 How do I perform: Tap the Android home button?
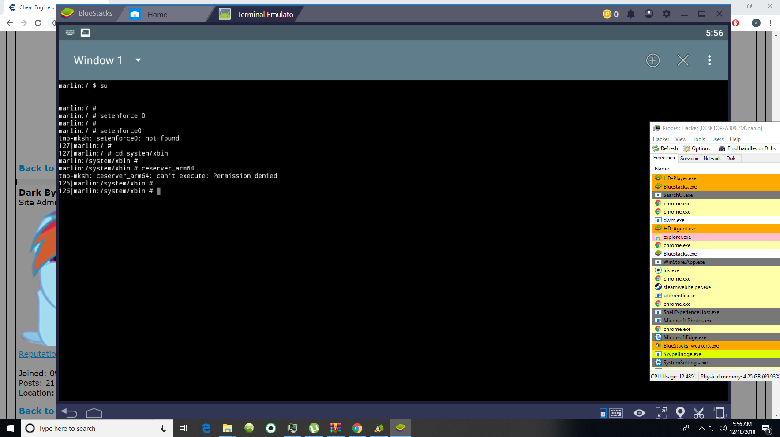94,413
